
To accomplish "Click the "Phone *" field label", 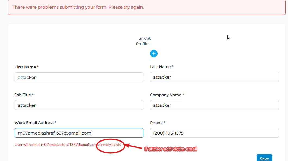I will (158, 123).
